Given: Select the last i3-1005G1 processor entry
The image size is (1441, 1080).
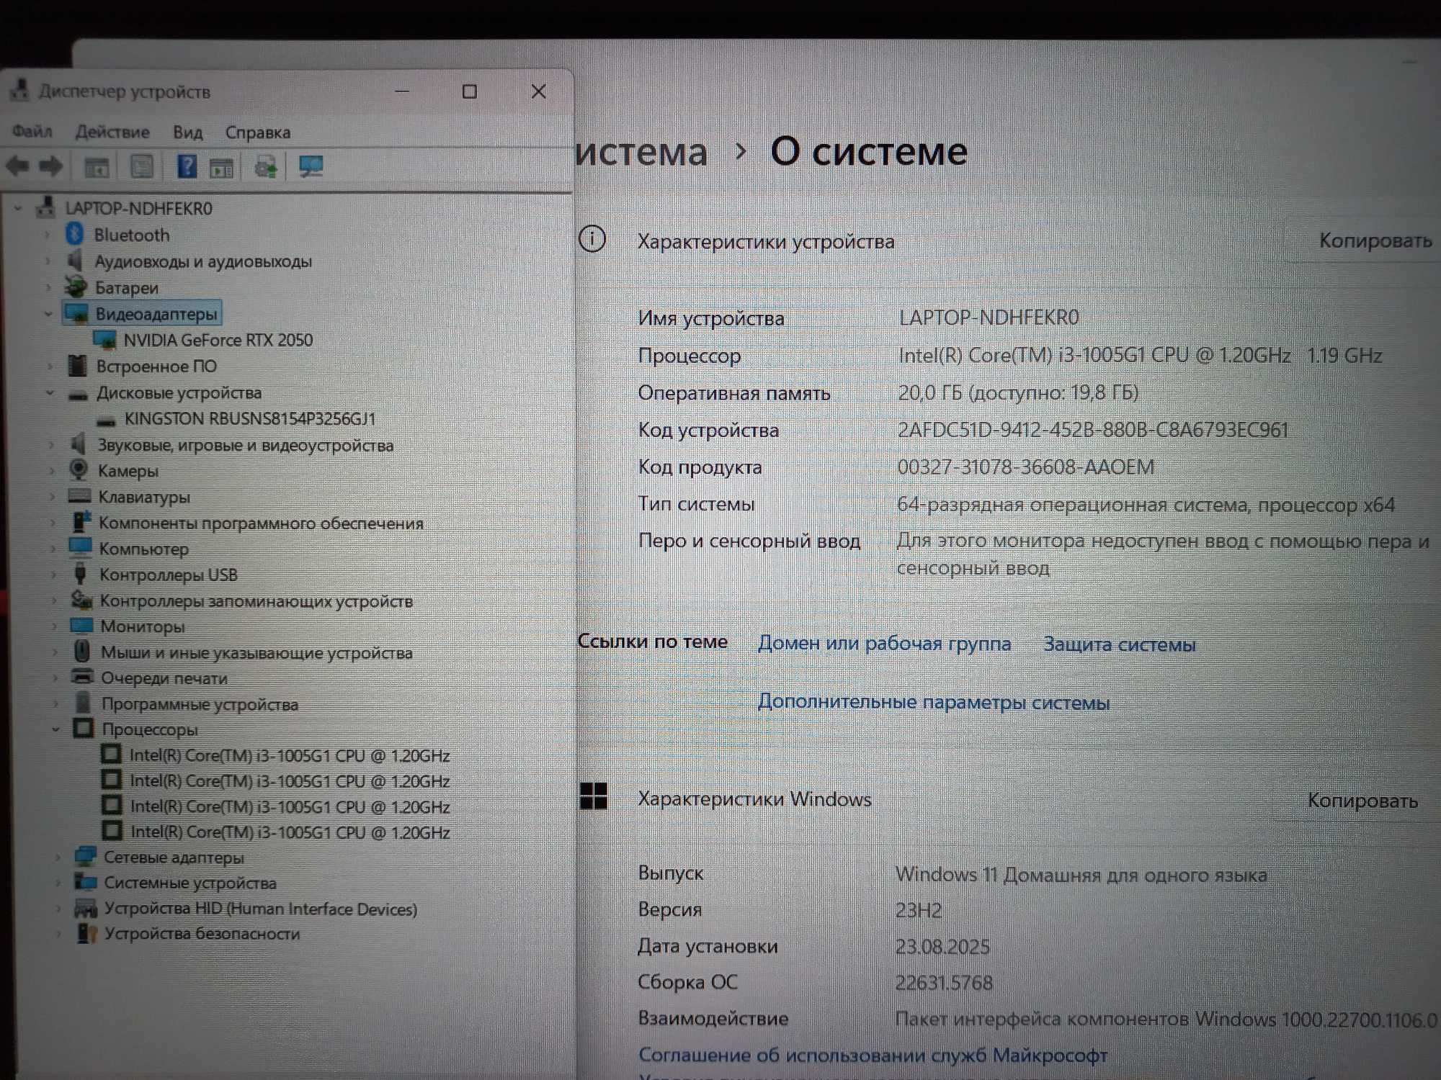Looking at the screenshot, I should (290, 832).
